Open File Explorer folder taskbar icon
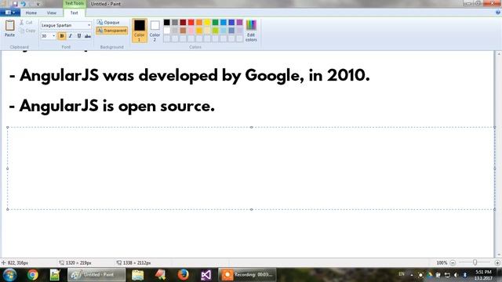This screenshot has width=502, height=282. pyautogui.click(x=138, y=275)
